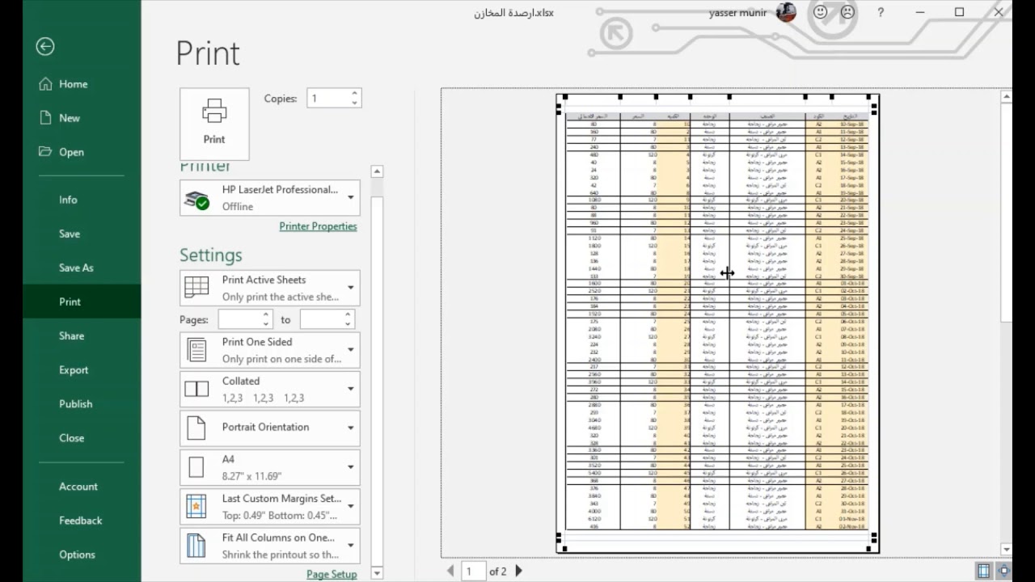Go back using the circled arrow

(45, 47)
